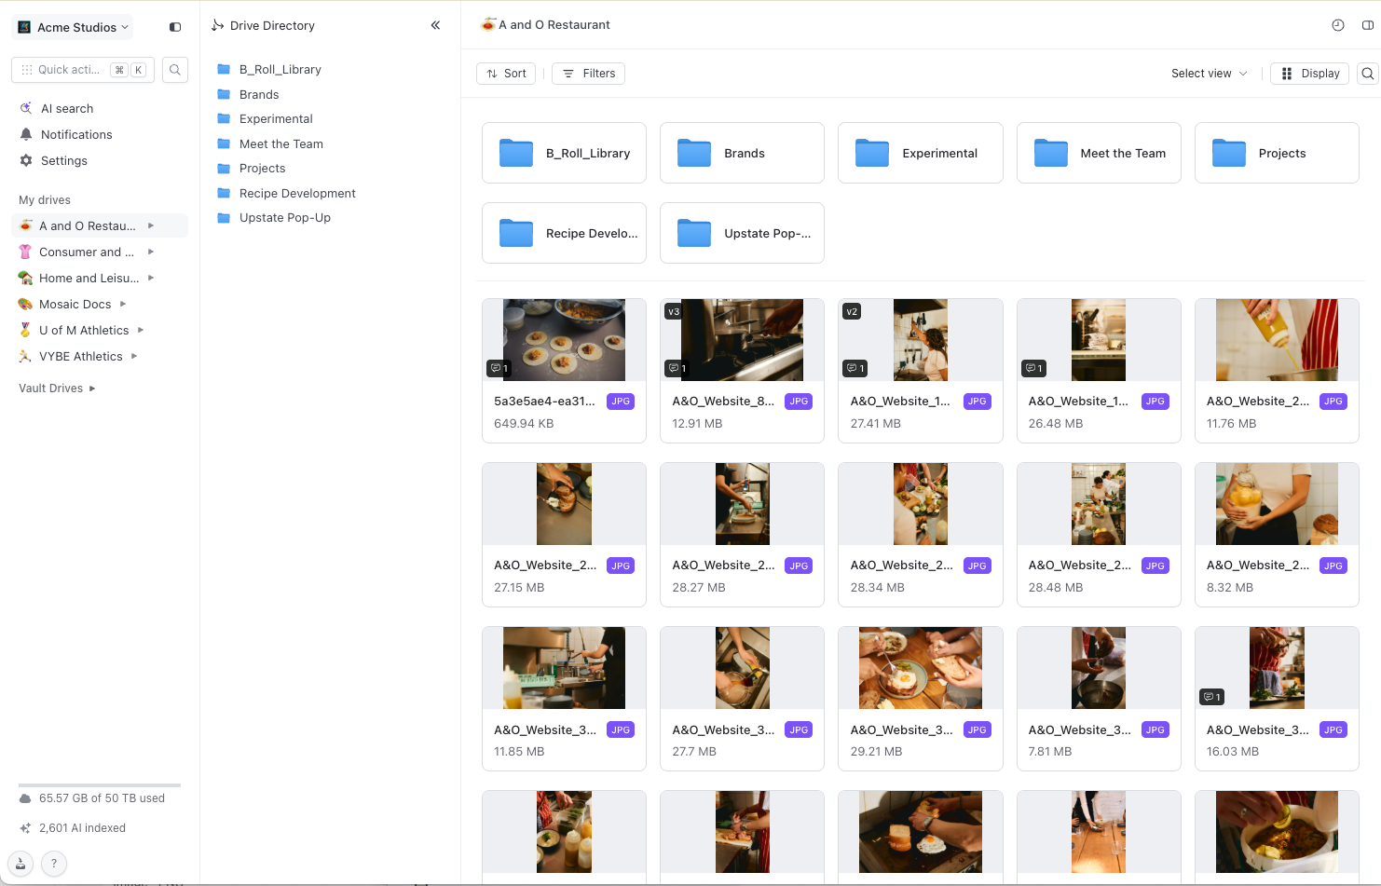Open the Acme Studios workspace dropdown
This screenshot has height=886, width=1381.
[73, 27]
